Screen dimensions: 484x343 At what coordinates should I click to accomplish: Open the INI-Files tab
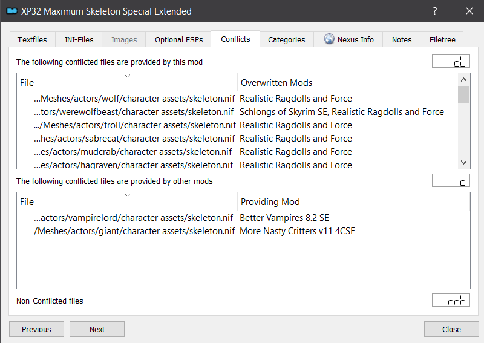point(79,39)
